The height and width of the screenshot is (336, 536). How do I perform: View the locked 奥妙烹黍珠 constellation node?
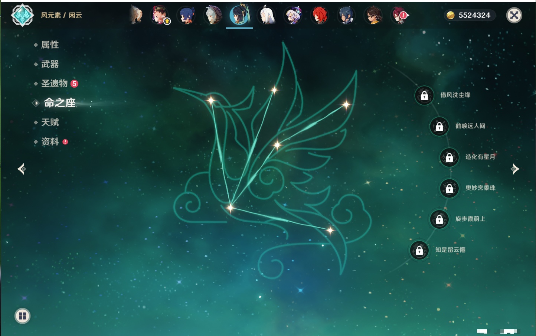click(449, 189)
